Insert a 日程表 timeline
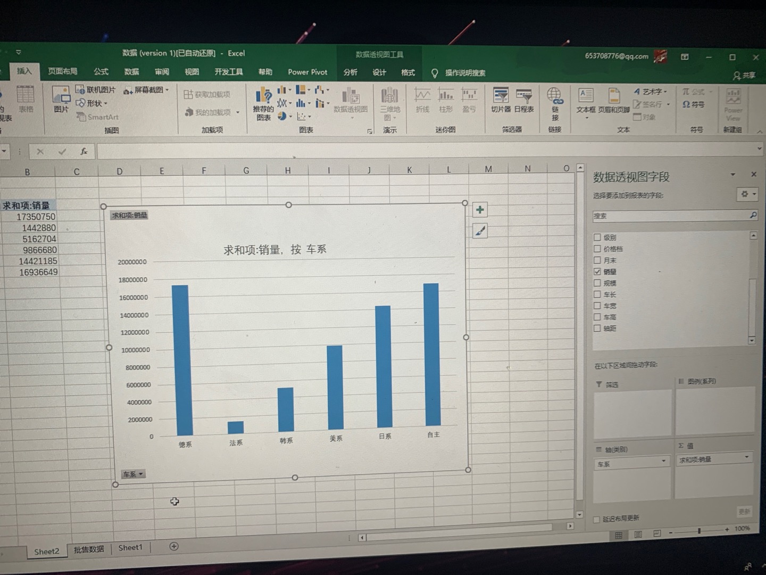This screenshot has width=766, height=575. point(524,101)
